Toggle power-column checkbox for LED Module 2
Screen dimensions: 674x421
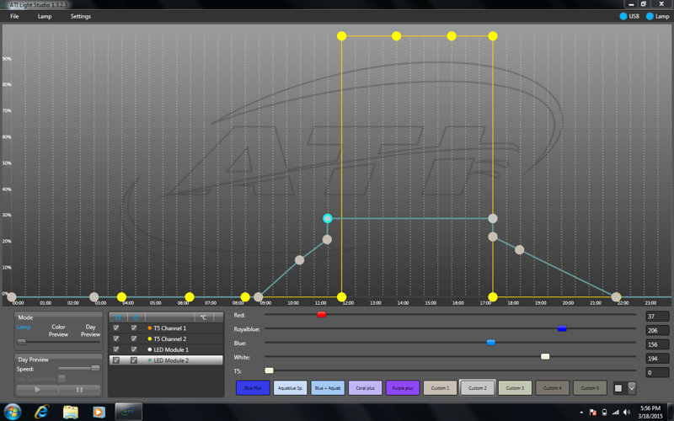point(134,360)
